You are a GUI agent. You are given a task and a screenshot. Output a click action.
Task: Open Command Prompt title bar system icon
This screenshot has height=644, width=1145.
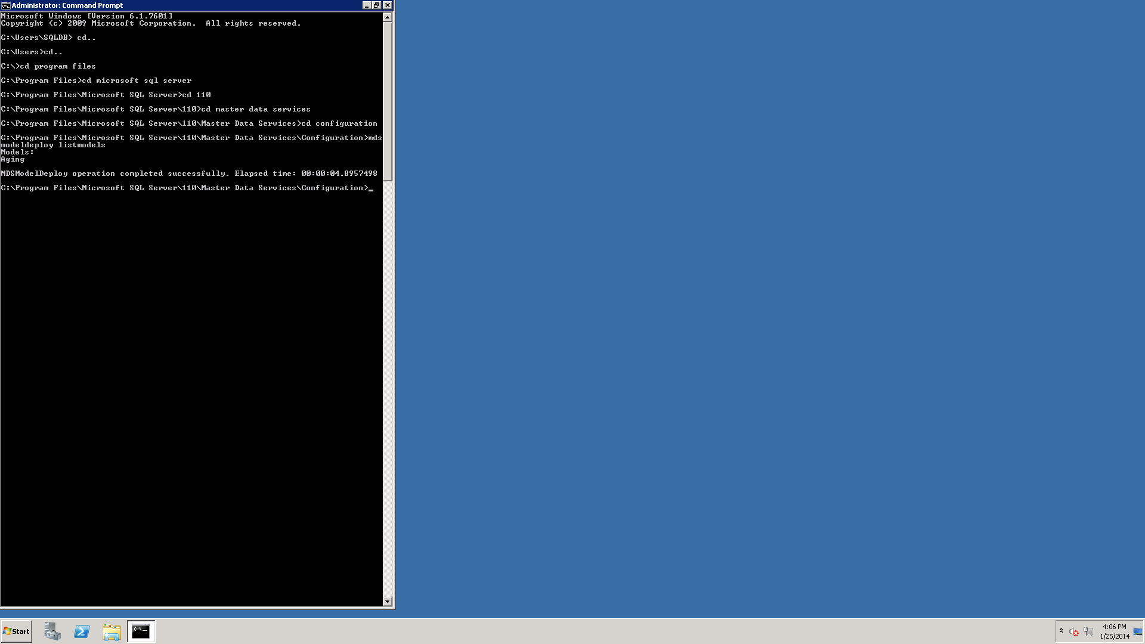point(5,5)
